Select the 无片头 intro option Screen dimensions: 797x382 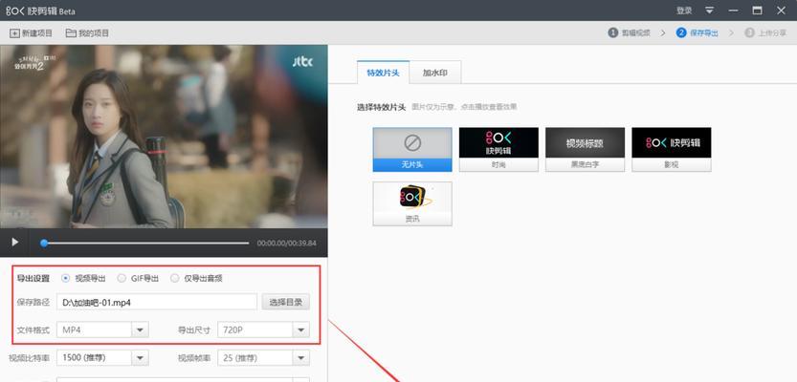point(412,150)
